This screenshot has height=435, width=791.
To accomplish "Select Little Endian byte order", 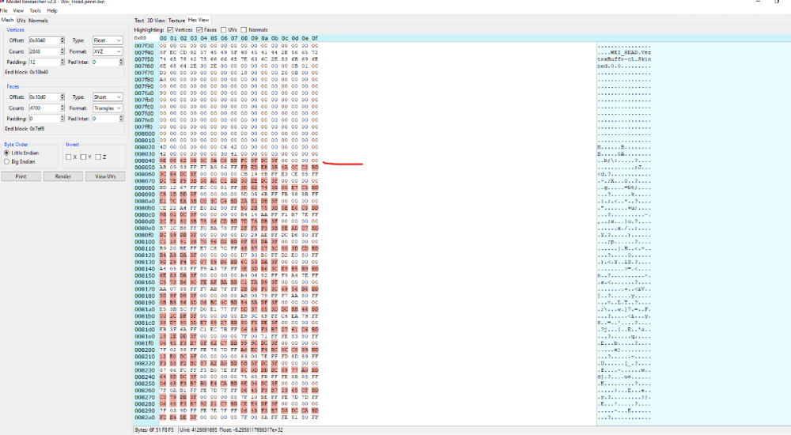I will 6,153.
